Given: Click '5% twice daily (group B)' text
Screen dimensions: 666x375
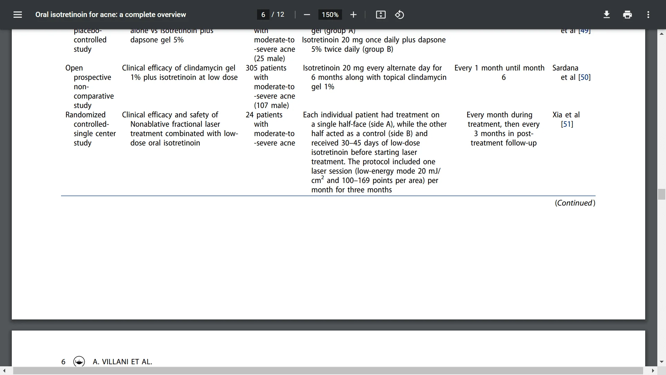Looking at the screenshot, I should pos(352,49).
